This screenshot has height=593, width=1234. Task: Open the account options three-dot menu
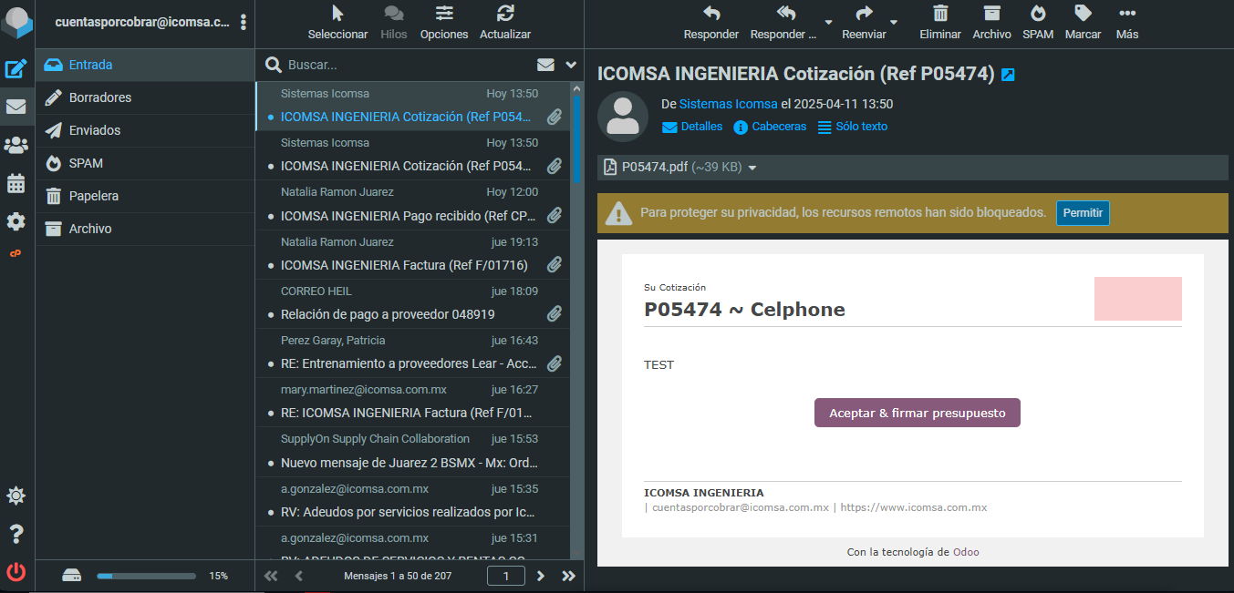pyautogui.click(x=243, y=23)
